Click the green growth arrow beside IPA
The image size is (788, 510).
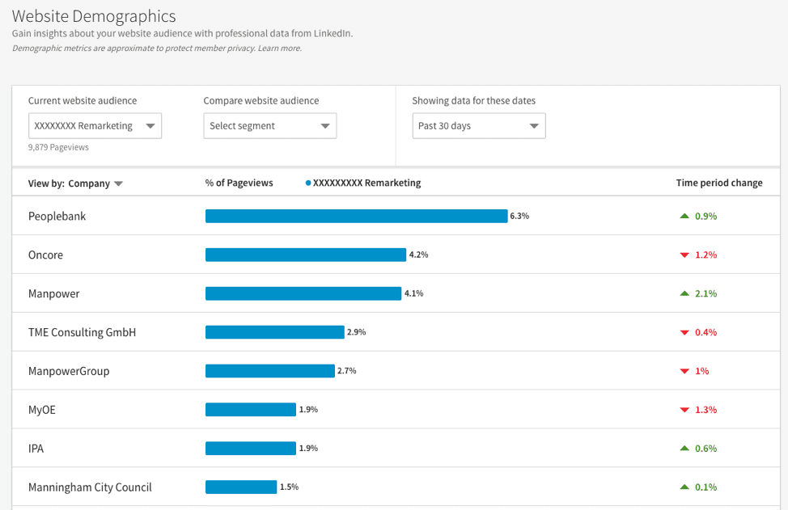click(684, 448)
